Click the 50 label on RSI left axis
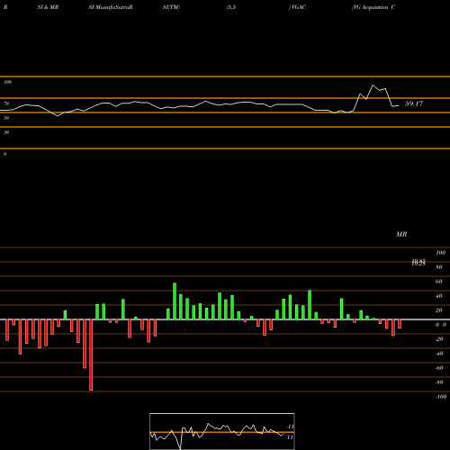Screen dimensions: 450x450 [x=6, y=118]
